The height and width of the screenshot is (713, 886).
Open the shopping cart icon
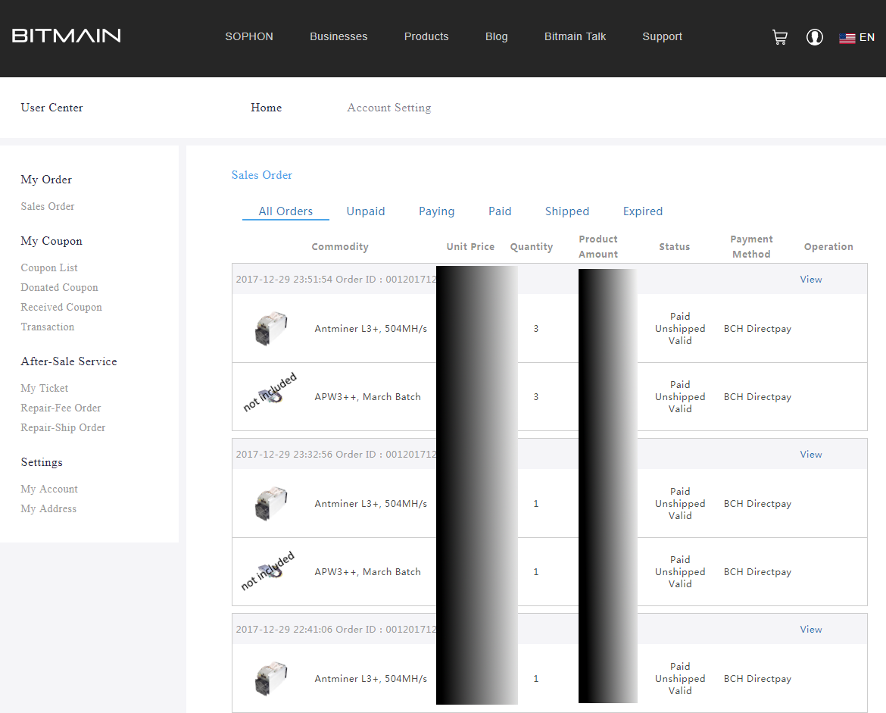click(x=779, y=37)
